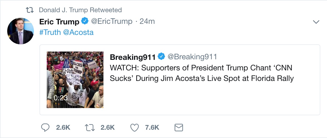Viewport: 327px width, 138px height.
Task: Click the reply speech bubble icon
Action: coord(45,127)
